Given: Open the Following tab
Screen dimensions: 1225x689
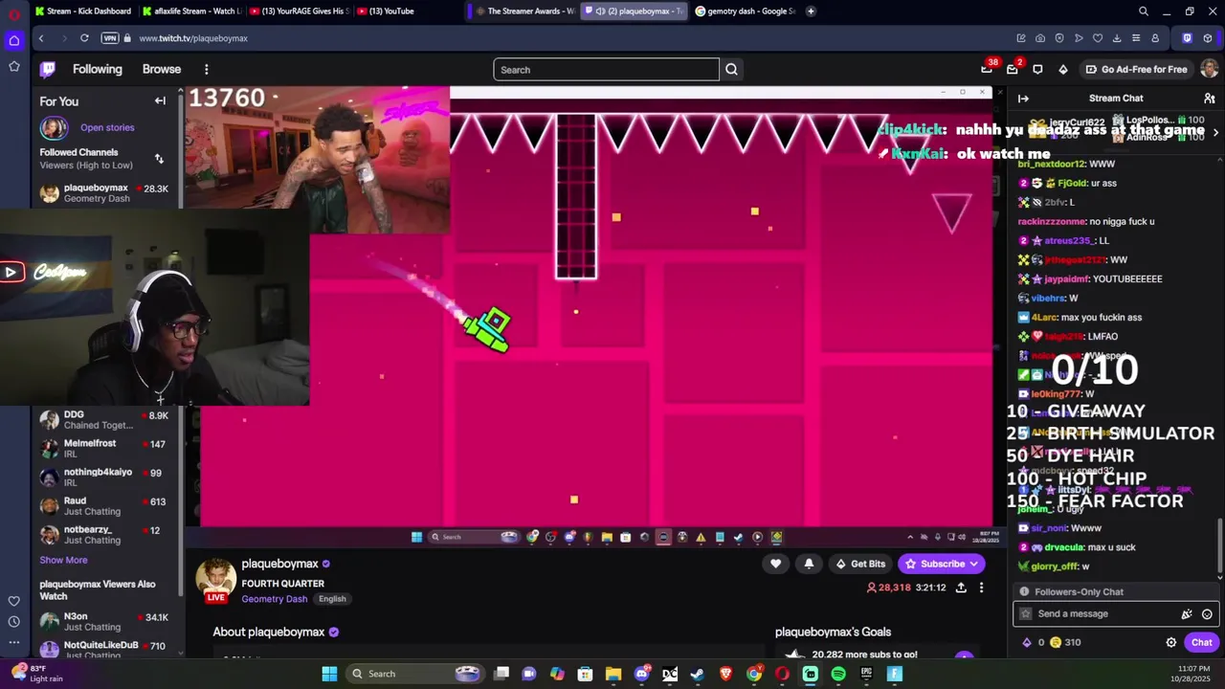Looking at the screenshot, I should pos(97,69).
